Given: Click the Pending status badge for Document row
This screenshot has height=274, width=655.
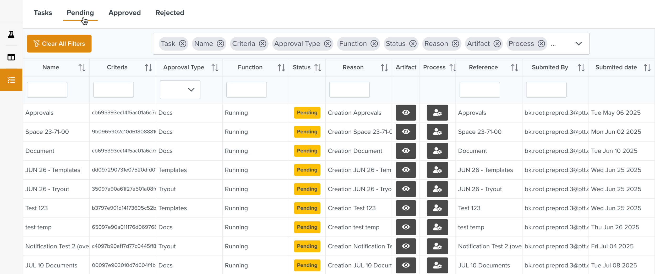Looking at the screenshot, I should tap(307, 151).
